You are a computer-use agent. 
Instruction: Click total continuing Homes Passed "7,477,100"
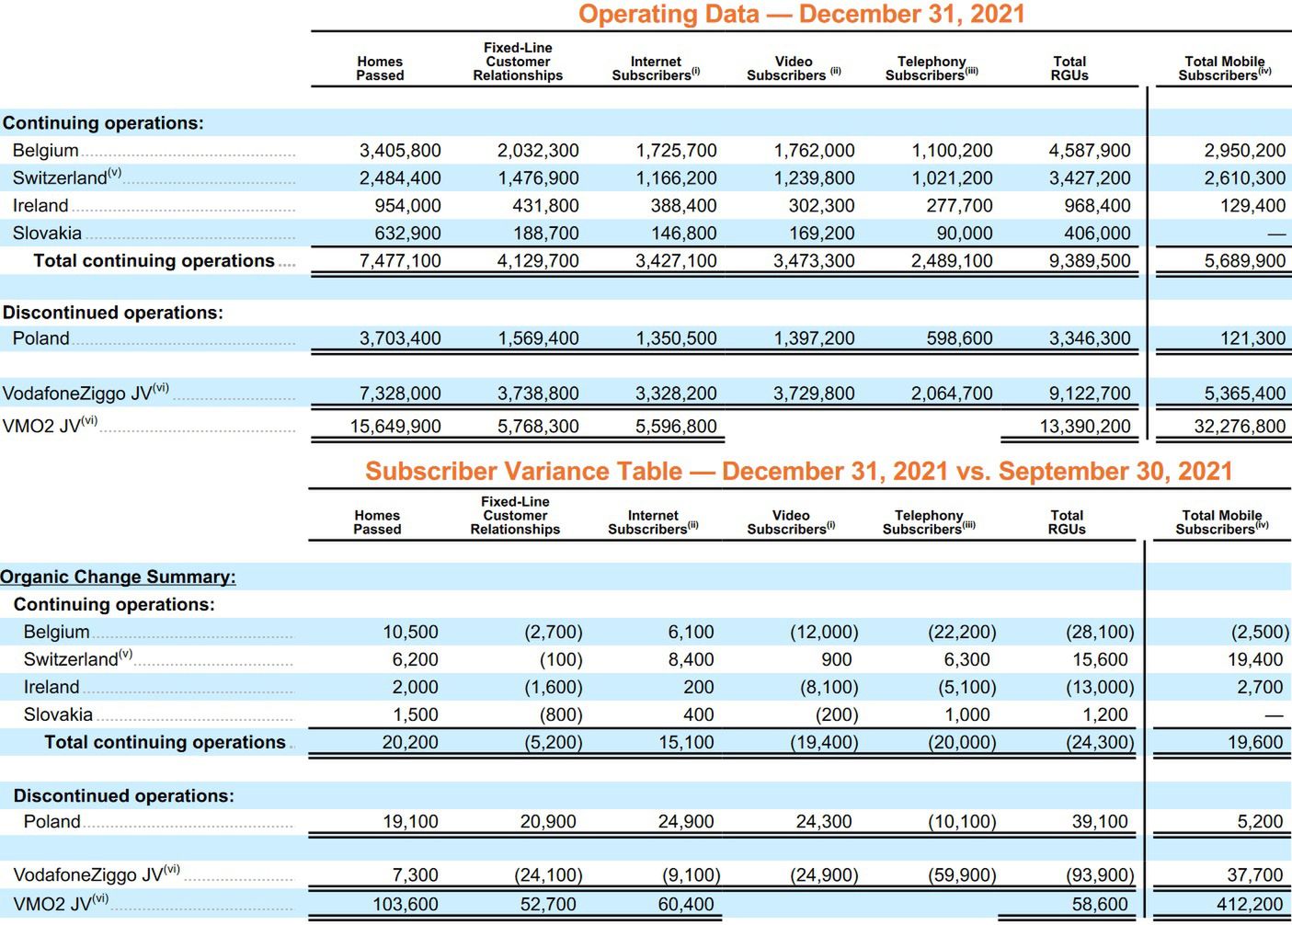[400, 260]
